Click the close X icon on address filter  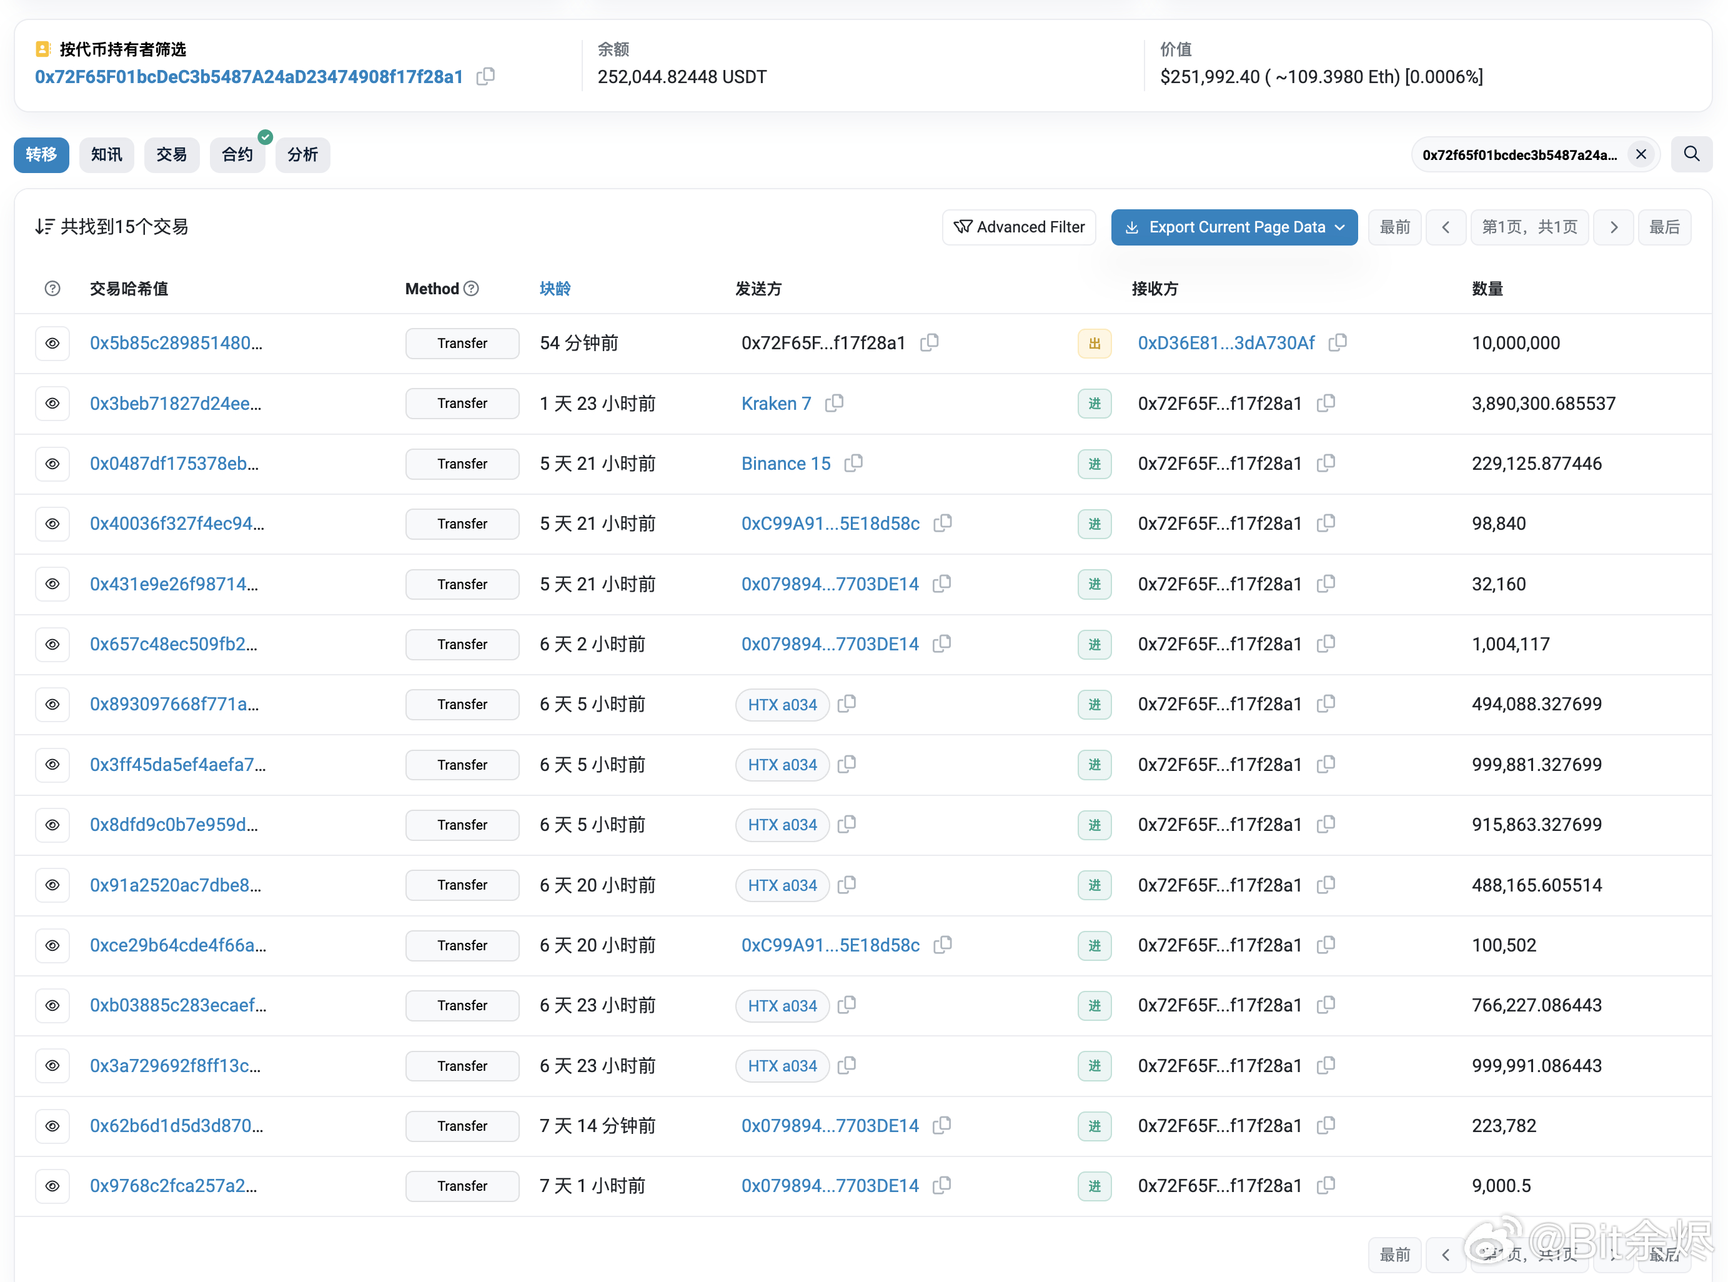1643,154
